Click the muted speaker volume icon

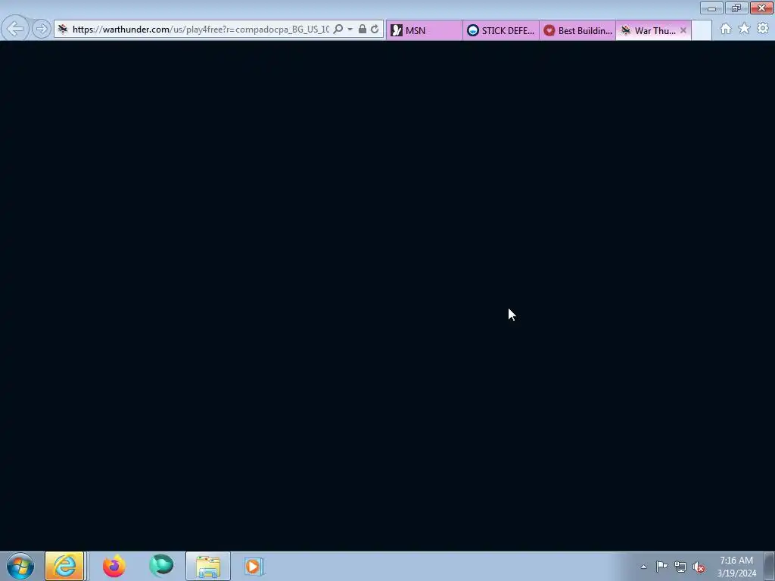tap(699, 567)
